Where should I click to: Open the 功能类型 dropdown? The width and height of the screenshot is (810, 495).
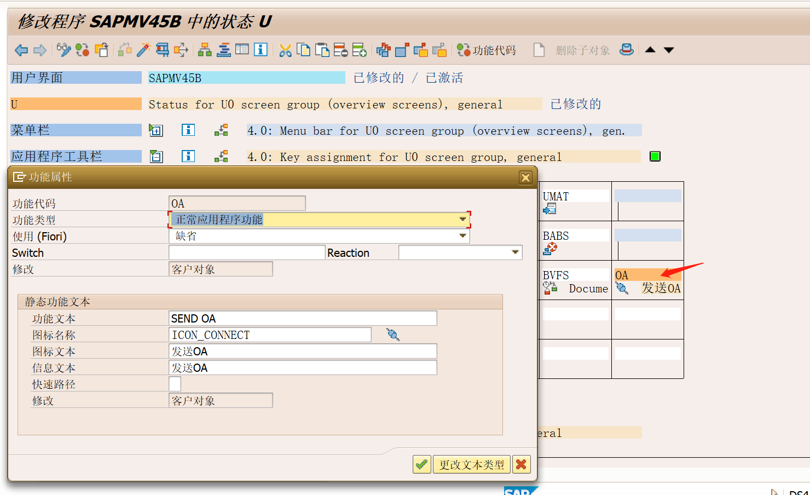click(x=462, y=220)
